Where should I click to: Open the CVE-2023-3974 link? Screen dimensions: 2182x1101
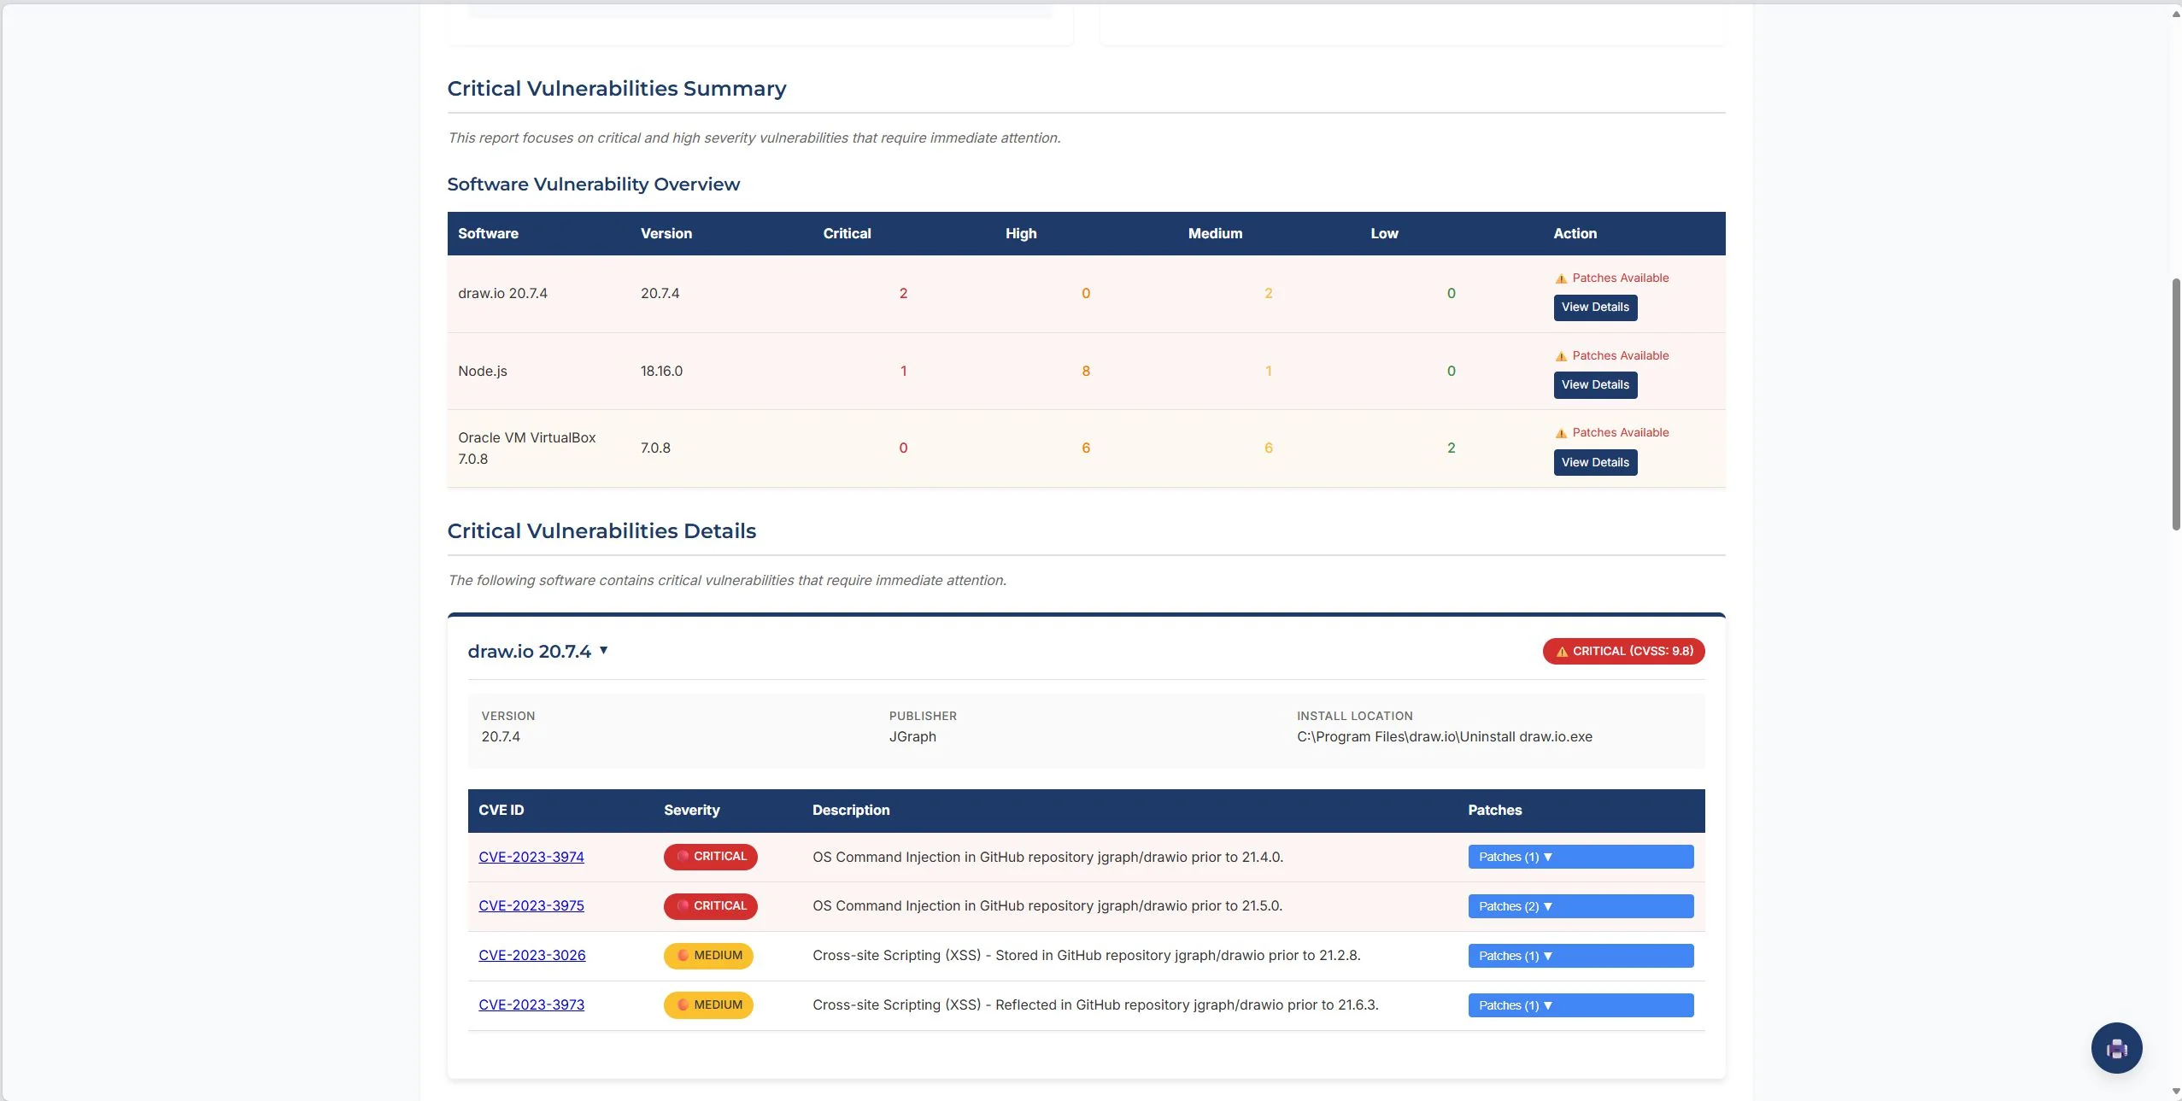click(x=531, y=857)
